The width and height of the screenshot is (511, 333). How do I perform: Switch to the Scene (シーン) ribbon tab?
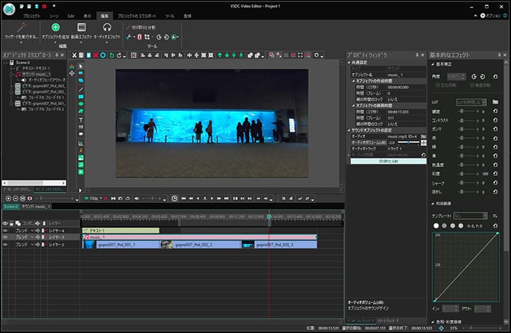click(52, 15)
